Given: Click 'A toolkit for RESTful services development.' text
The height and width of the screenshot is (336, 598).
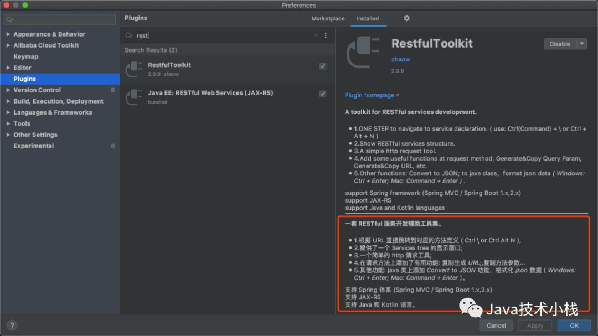Looking at the screenshot, I should [410, 112].
